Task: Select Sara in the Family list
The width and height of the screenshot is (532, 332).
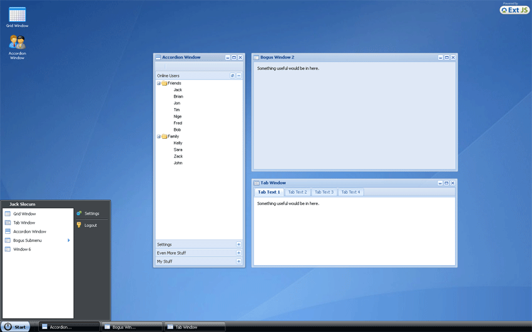Action: [178, 149]
